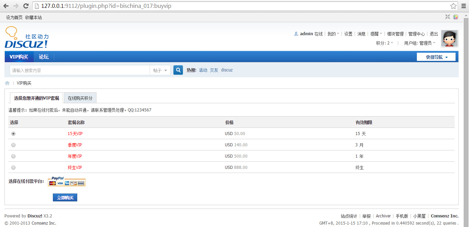469x227 pixels.
Task: Click the 季度VIP package name
Action: (75, 145)
